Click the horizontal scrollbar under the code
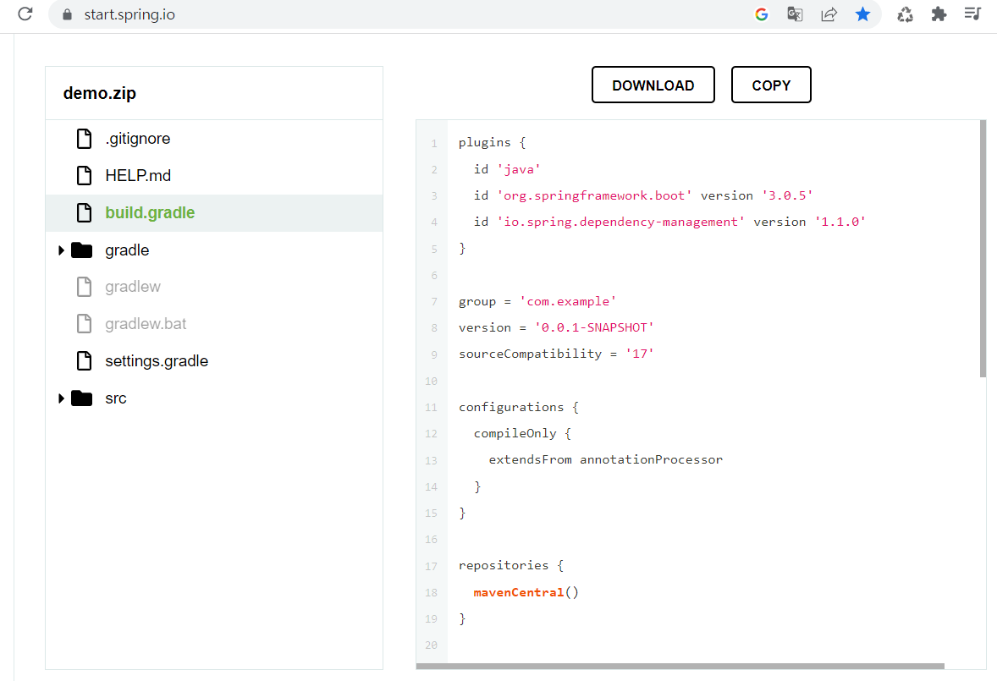997x681 pixels. coord(680,667)
